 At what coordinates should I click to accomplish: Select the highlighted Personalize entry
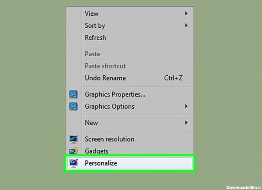pos(101,163)
